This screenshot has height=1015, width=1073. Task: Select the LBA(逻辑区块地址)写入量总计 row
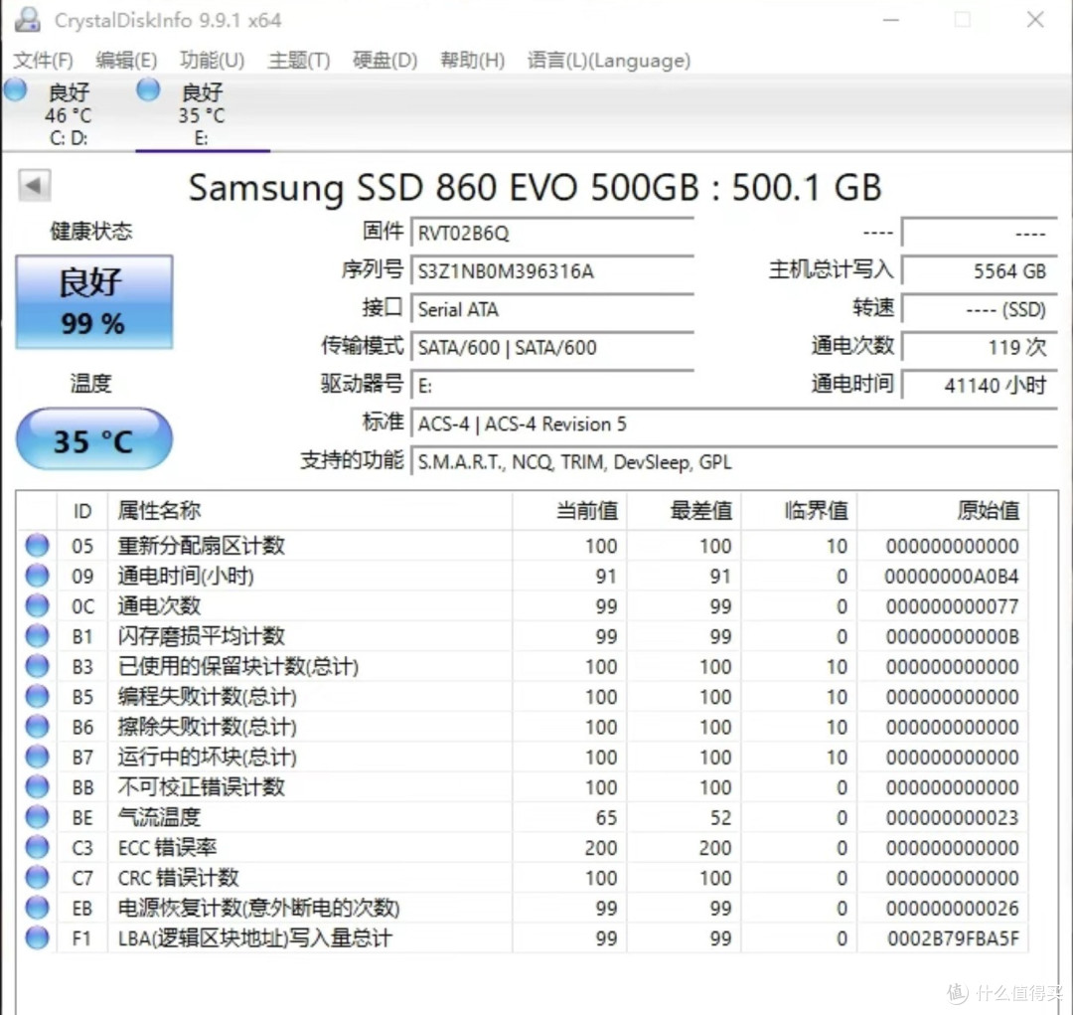pos(523,937)
